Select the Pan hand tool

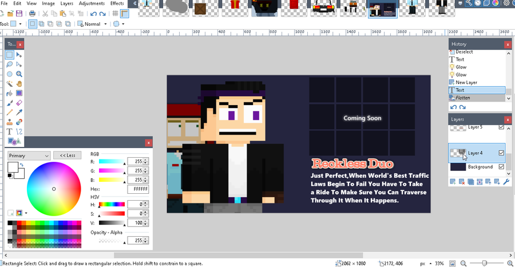[x=19, y=83]
